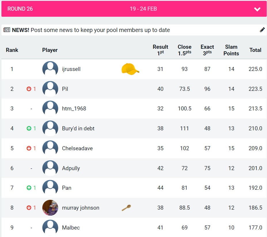Screen dimensions: 267x237
Task: Click the Exact 3pts column header
Action: (207, 50)
